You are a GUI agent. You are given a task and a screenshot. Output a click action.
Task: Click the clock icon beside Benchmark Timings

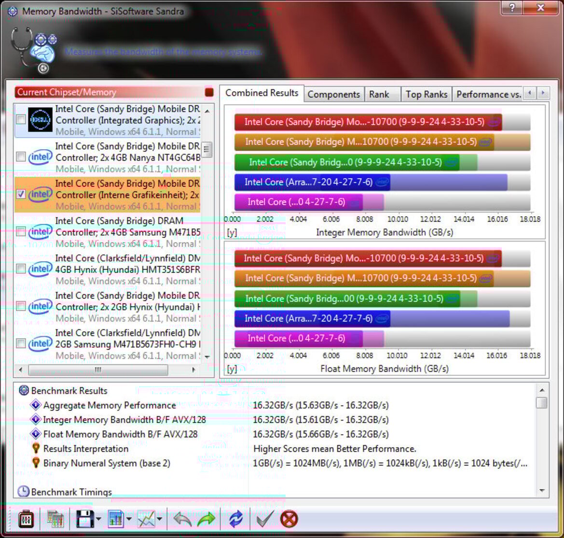(x=23, y=492)
